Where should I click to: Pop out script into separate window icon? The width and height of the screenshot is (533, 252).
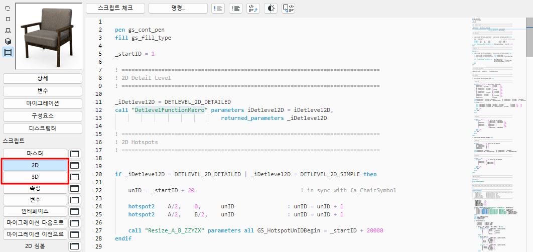(x=288, y=8)
